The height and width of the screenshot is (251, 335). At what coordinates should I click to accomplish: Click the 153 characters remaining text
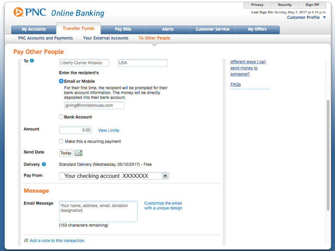tap(84, 225)
